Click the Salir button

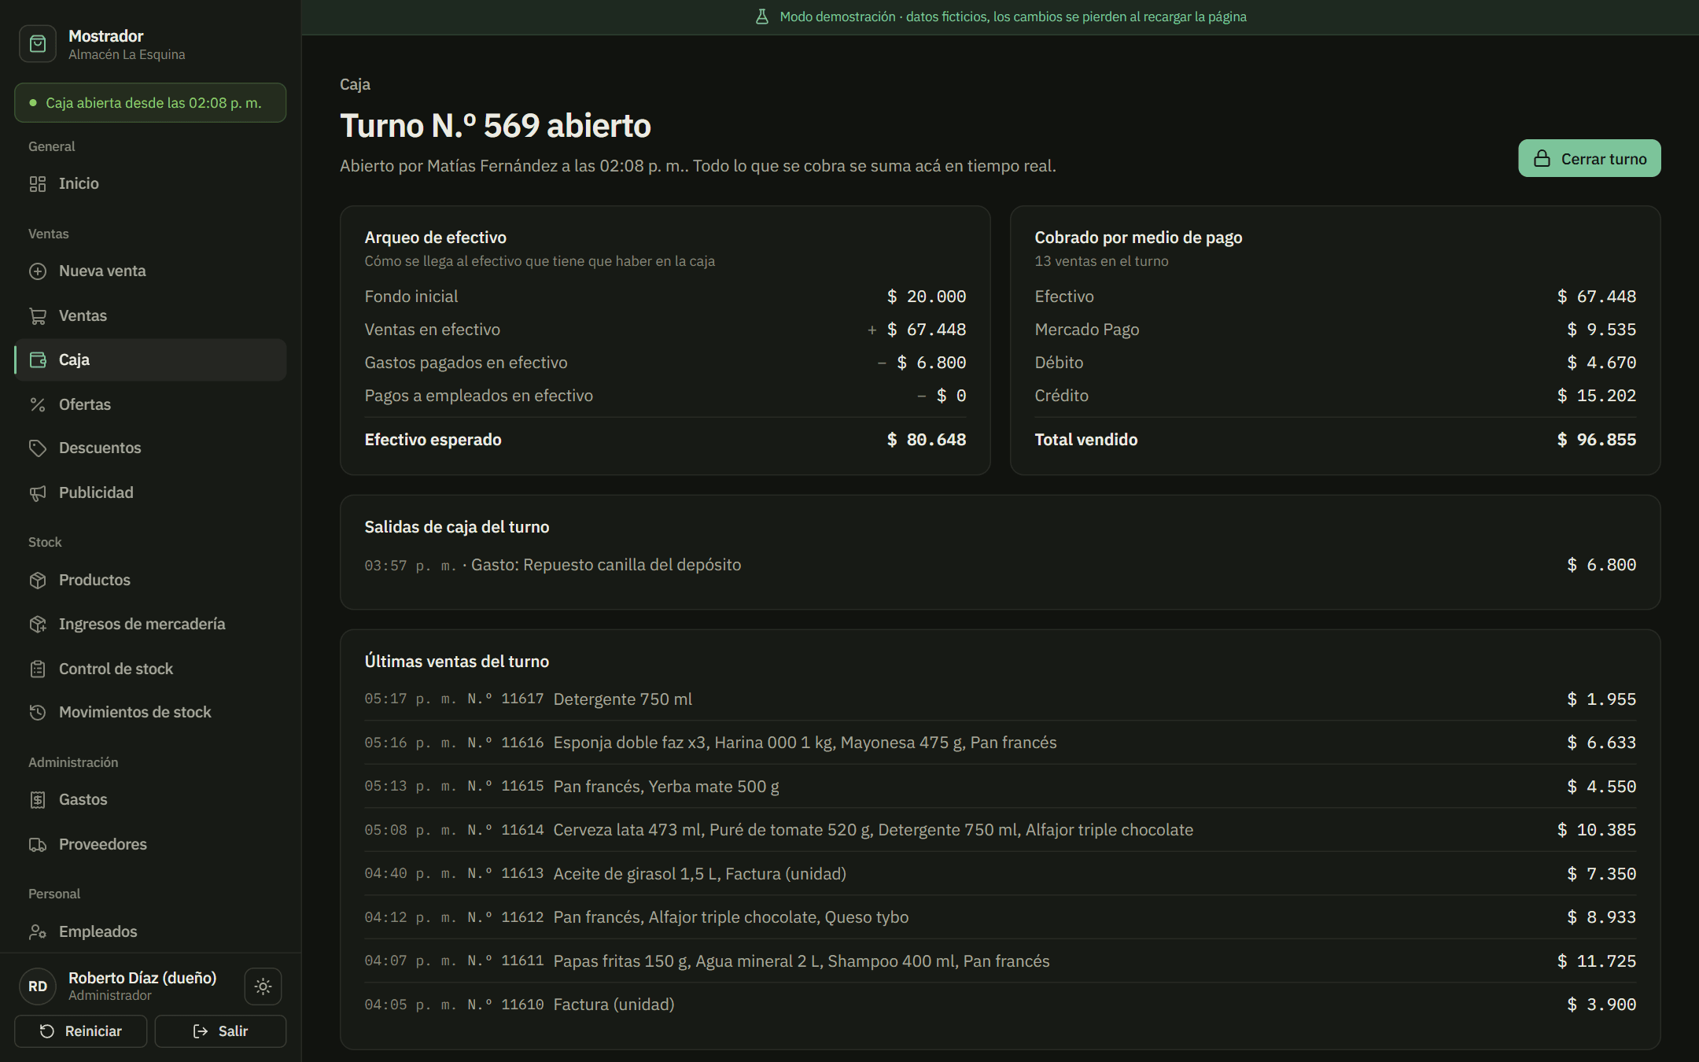point(220,1031)
